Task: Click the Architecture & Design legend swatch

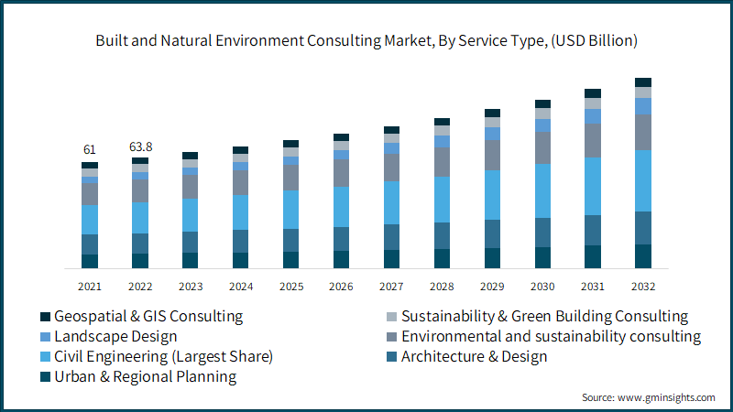Action: (392, 357)
